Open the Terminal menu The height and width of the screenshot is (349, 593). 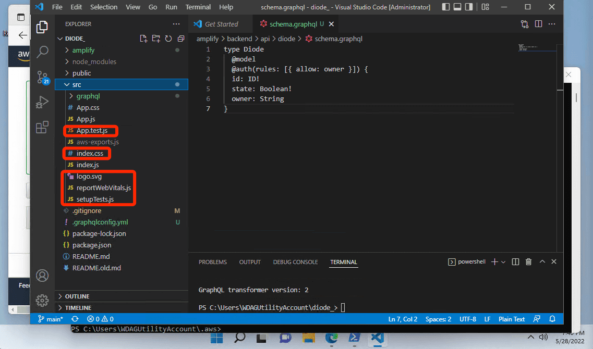point(198,7)
